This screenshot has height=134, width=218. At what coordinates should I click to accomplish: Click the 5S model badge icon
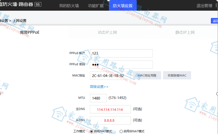(38, 5)
